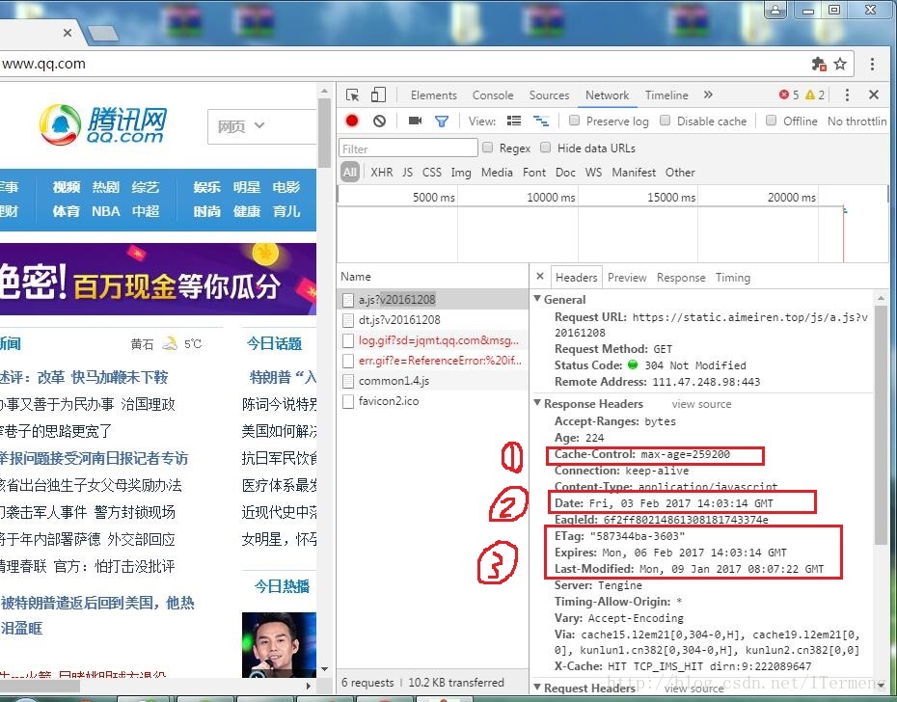Open the Chrome three-dot menu

tap(872, 64)
